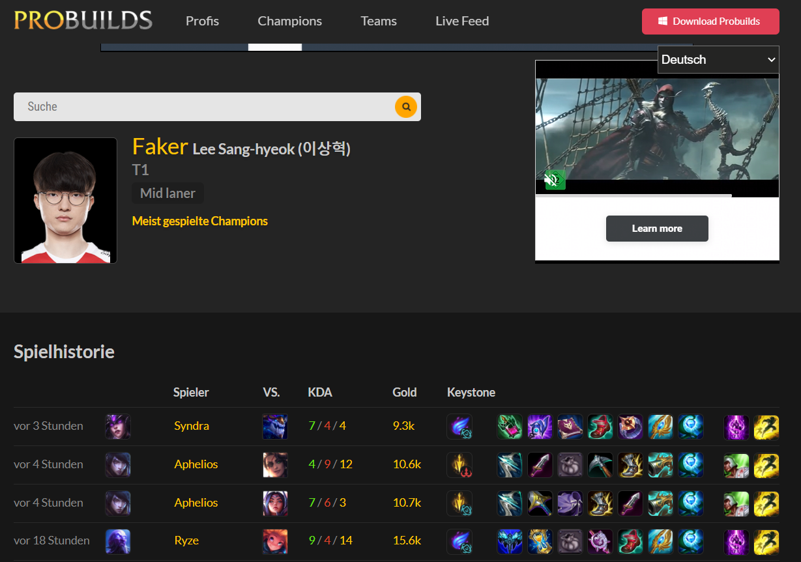Viewport: 801px width, 562px height.
Task: Click the KDA column header
Action: point(320,392)
